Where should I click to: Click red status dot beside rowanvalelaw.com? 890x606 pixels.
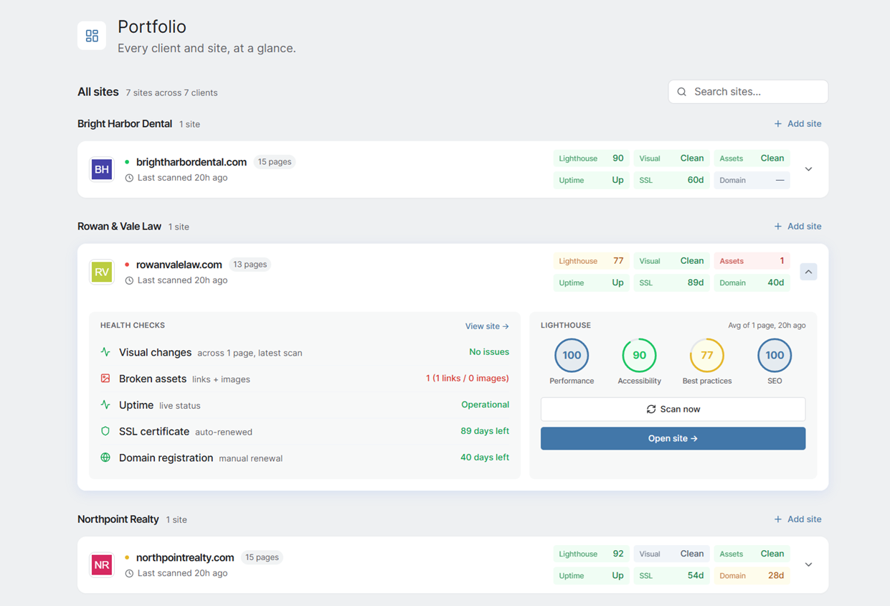(x=127, y=265)
